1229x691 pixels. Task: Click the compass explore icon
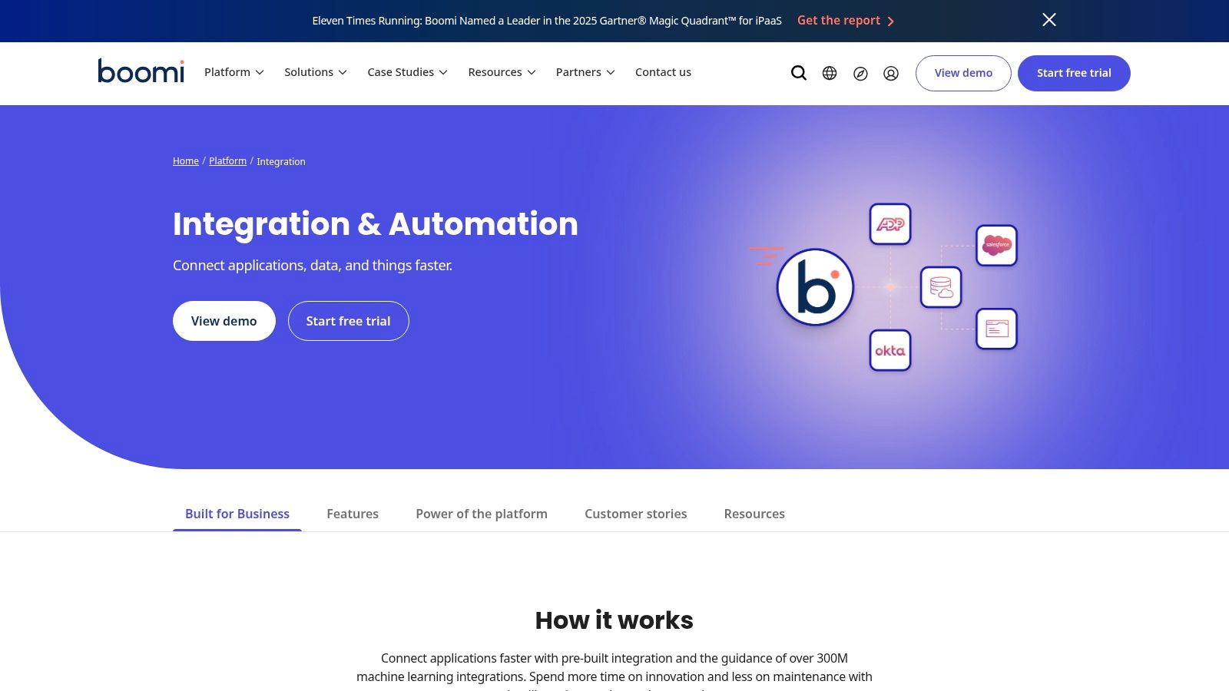[860, 73]
